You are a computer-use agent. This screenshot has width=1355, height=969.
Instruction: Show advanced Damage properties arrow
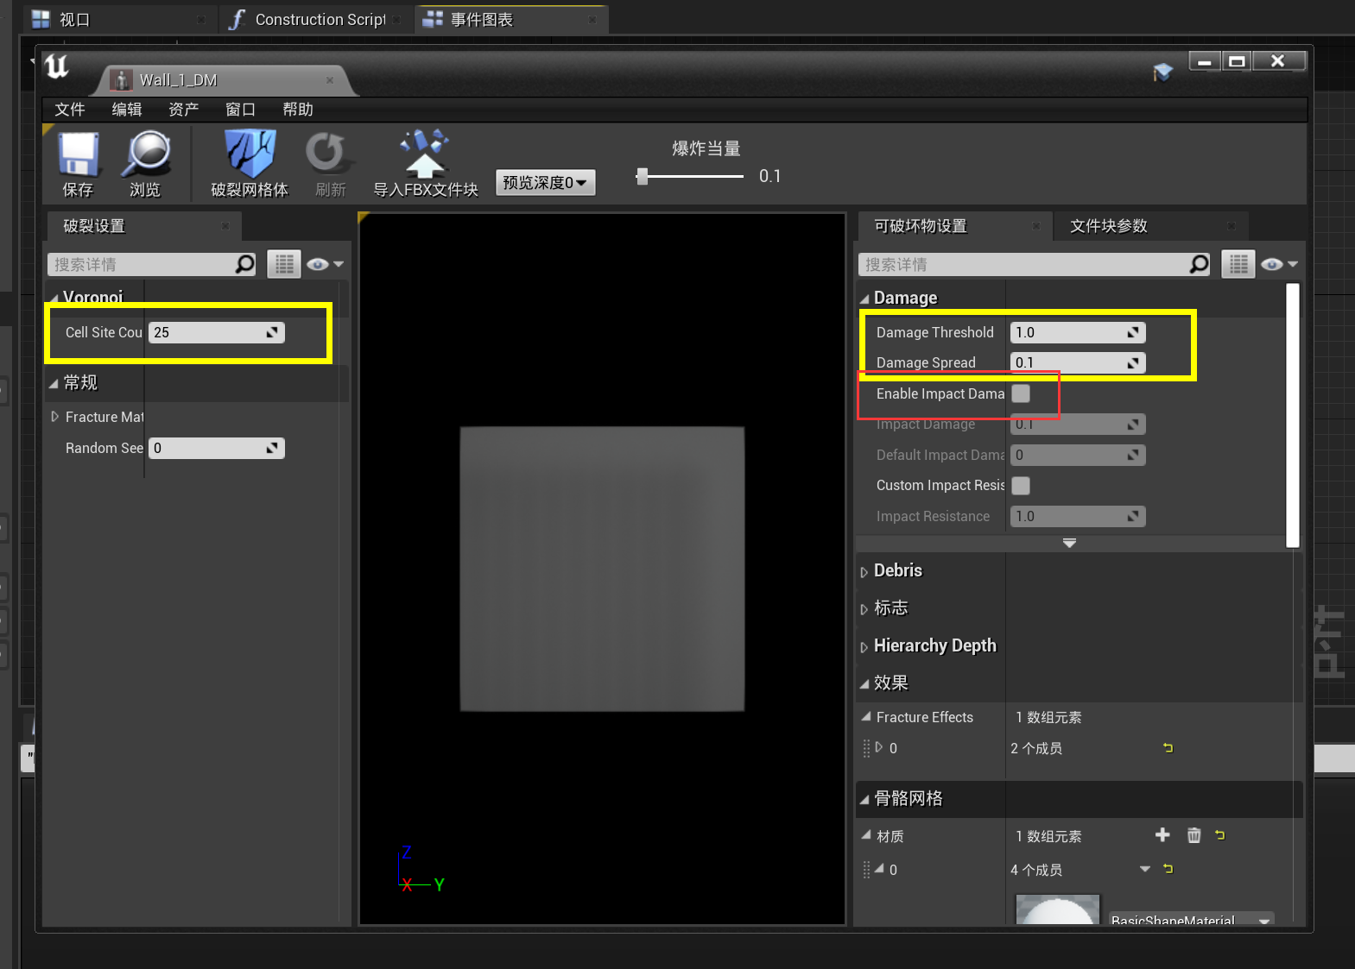tap(1069, 543)
